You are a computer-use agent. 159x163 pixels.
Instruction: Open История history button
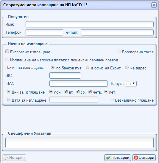click(x=14, y=158)
